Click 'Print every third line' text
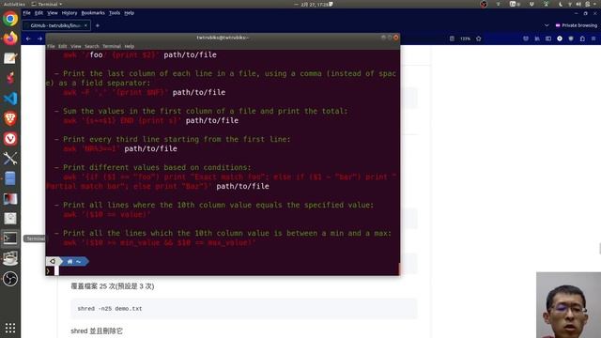The height and width of the screenshot is (338, 601). (x=177, y=139)
